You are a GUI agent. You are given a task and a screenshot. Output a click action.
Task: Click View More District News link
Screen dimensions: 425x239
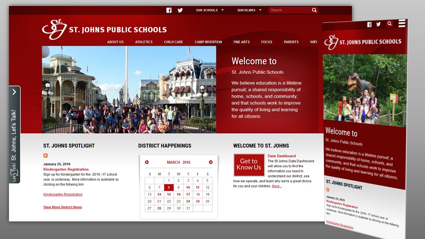tap(62, 207)
